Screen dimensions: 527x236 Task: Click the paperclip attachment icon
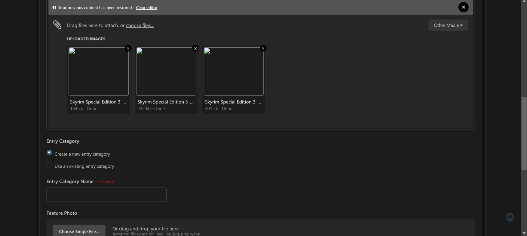tap(57, 25)
